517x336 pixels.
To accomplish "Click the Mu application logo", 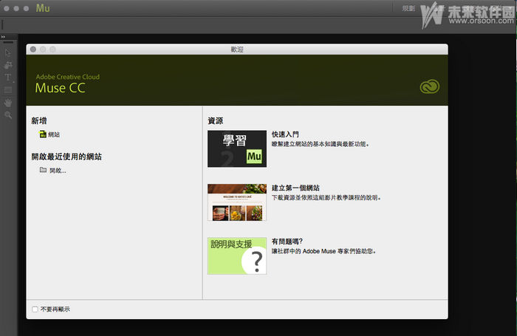I will 43,8.
